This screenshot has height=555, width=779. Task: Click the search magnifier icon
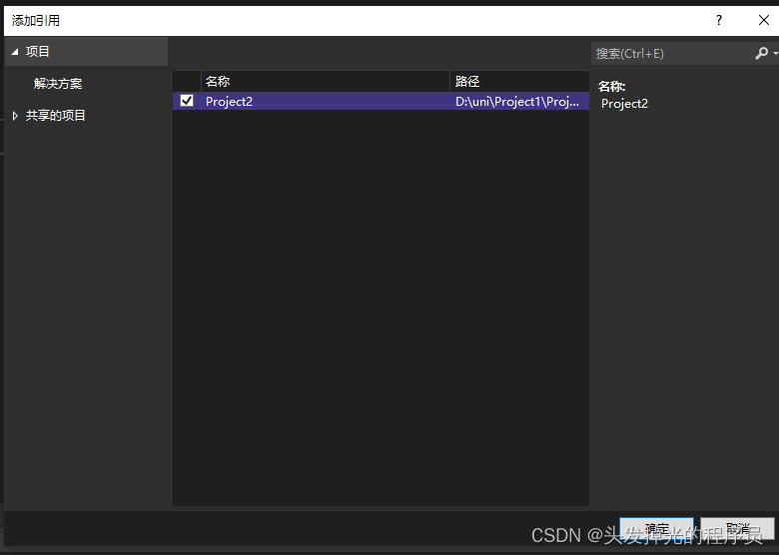(x=761, y=53)
